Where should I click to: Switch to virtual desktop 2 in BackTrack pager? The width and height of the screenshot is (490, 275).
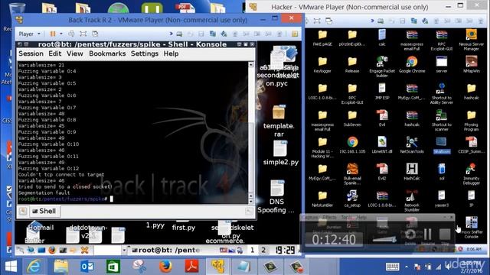click(263, 250)
